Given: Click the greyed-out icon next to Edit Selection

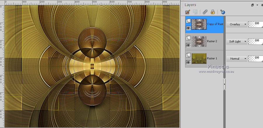Looking at the screenshot, I should (195, 12).
